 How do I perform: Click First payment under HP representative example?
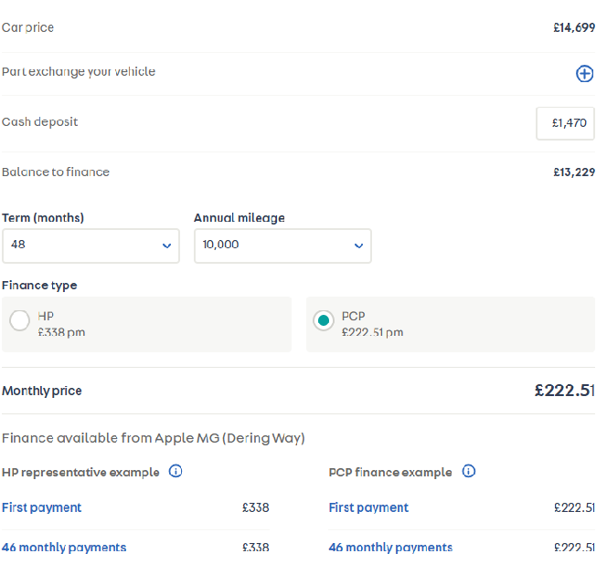click(x=42, y=507)
